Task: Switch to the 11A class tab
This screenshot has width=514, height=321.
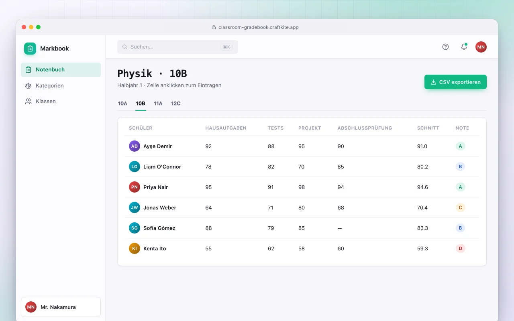Action: click(x=158, y=104)
